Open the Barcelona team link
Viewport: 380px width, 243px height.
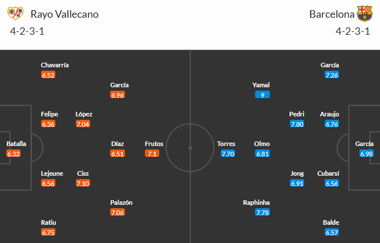click(332, 14)
